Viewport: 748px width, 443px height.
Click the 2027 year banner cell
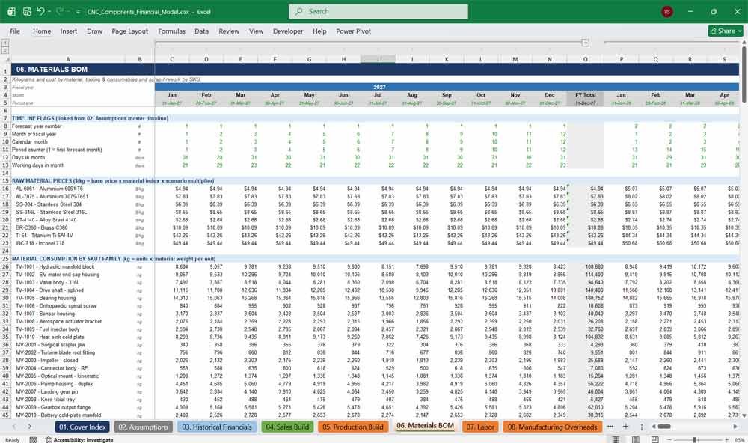(x=379, y=87)
